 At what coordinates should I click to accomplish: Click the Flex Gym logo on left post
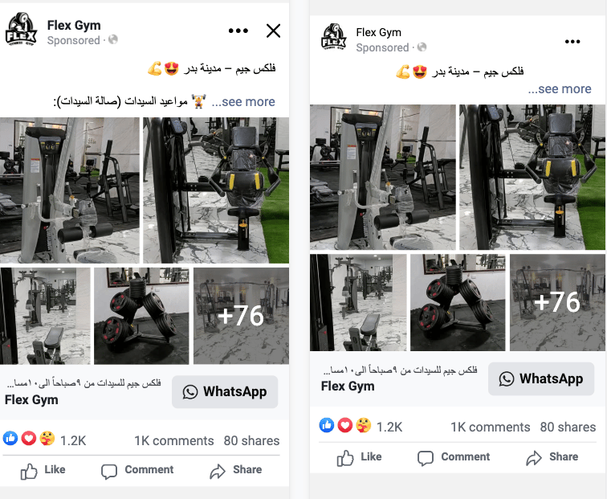coord(21,29)
